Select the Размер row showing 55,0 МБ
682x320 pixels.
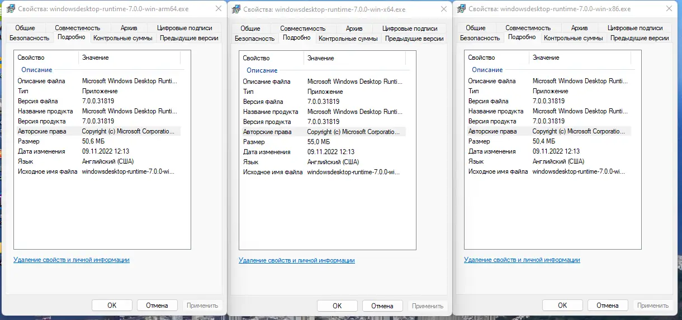point(319,142)
